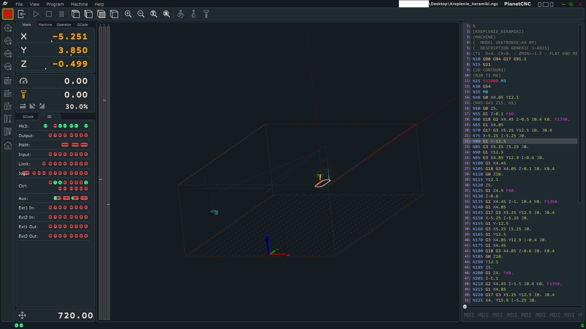Open the Program menu
The width and height of the screenshot is (586, 329).
55,4
